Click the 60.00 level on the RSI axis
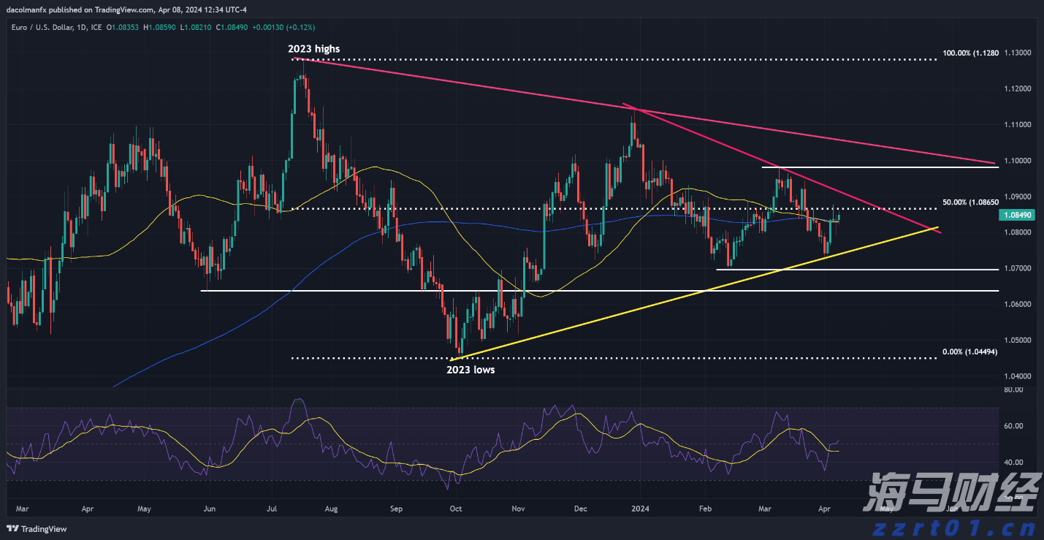 pos(1013,426)
